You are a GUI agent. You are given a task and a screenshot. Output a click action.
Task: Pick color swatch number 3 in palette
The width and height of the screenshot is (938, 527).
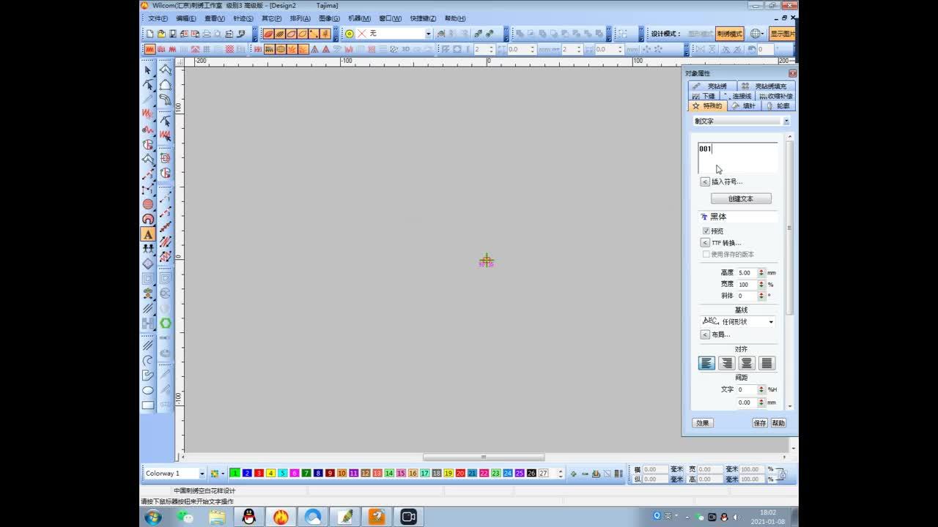tap(259, 474)
